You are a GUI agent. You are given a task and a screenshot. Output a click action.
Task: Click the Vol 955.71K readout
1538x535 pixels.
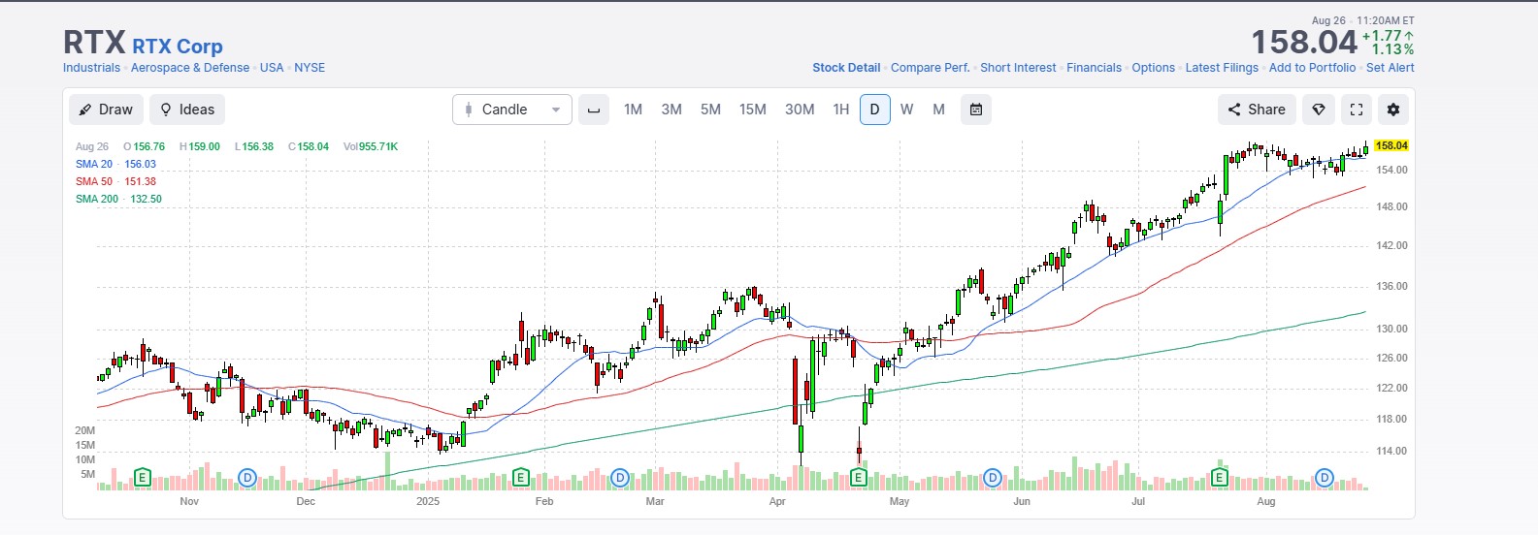(x=371, y=146)
